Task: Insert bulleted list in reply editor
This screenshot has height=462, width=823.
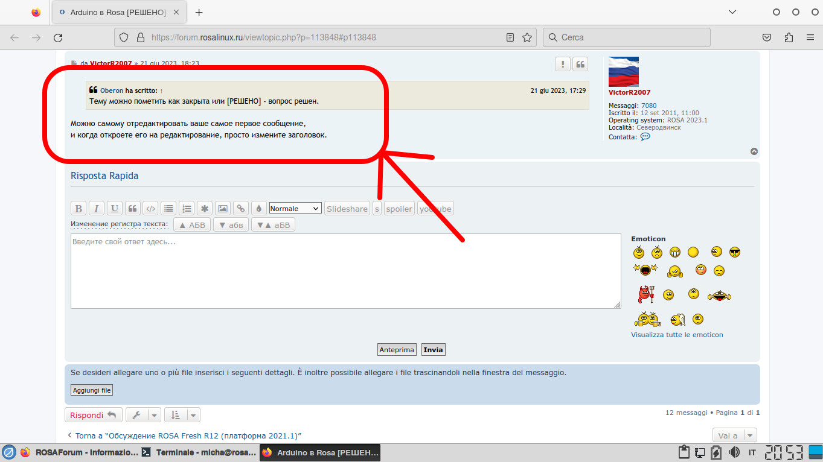Action: pos(169,209)
